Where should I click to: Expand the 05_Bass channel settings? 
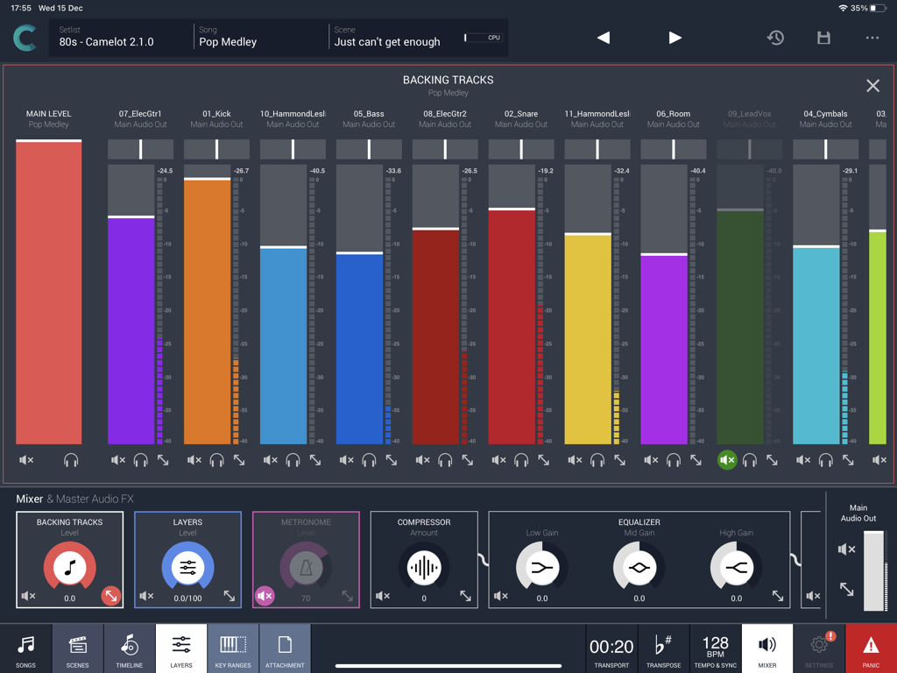tap(392, 459)
